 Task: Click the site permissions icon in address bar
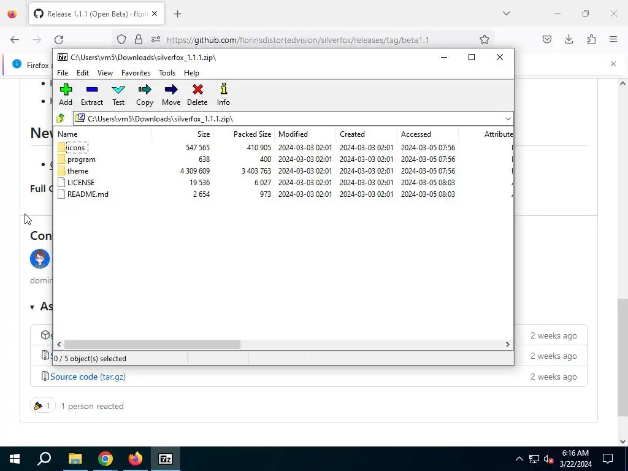tap(156, 40)
